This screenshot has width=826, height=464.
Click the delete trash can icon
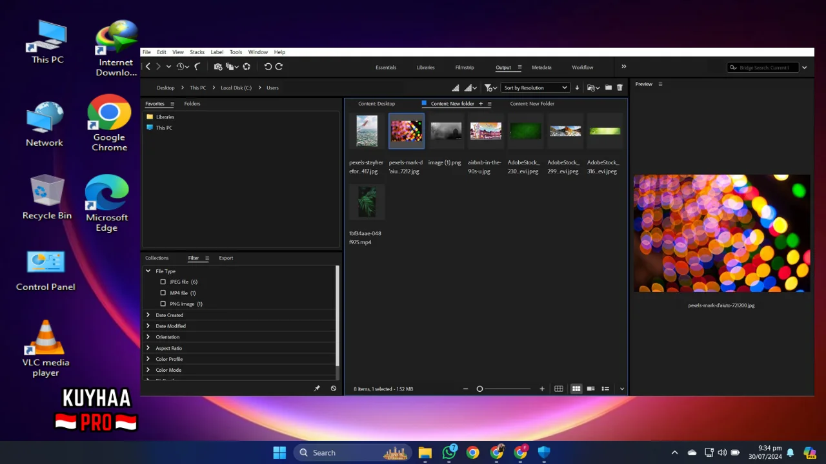[619, 88]
